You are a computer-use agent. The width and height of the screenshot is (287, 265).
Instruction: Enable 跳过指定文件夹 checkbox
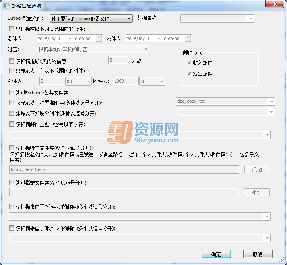12,182
